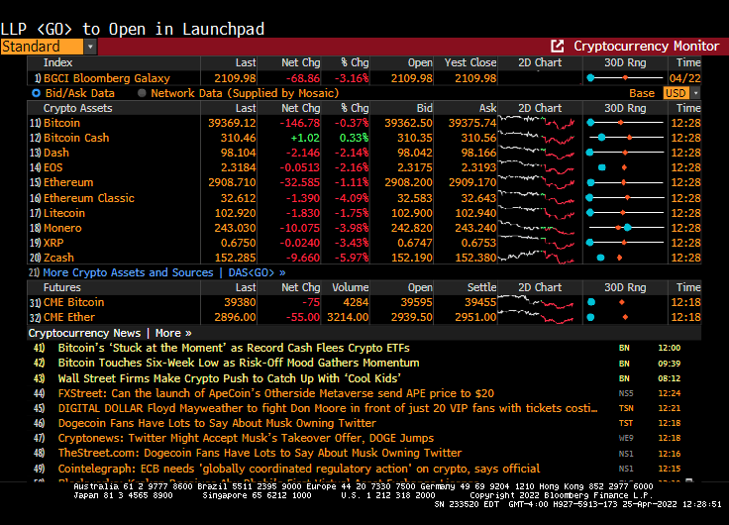
Task: Open the Standard view dropdown
Action: point(90,47)
